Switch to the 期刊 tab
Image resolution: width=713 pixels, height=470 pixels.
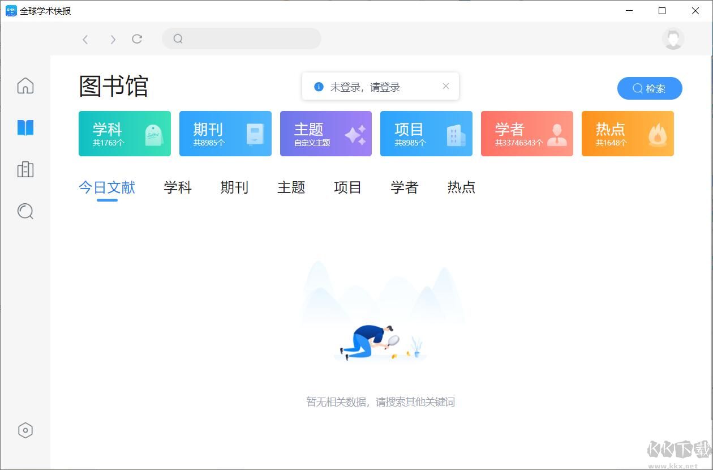pos(234,187)
